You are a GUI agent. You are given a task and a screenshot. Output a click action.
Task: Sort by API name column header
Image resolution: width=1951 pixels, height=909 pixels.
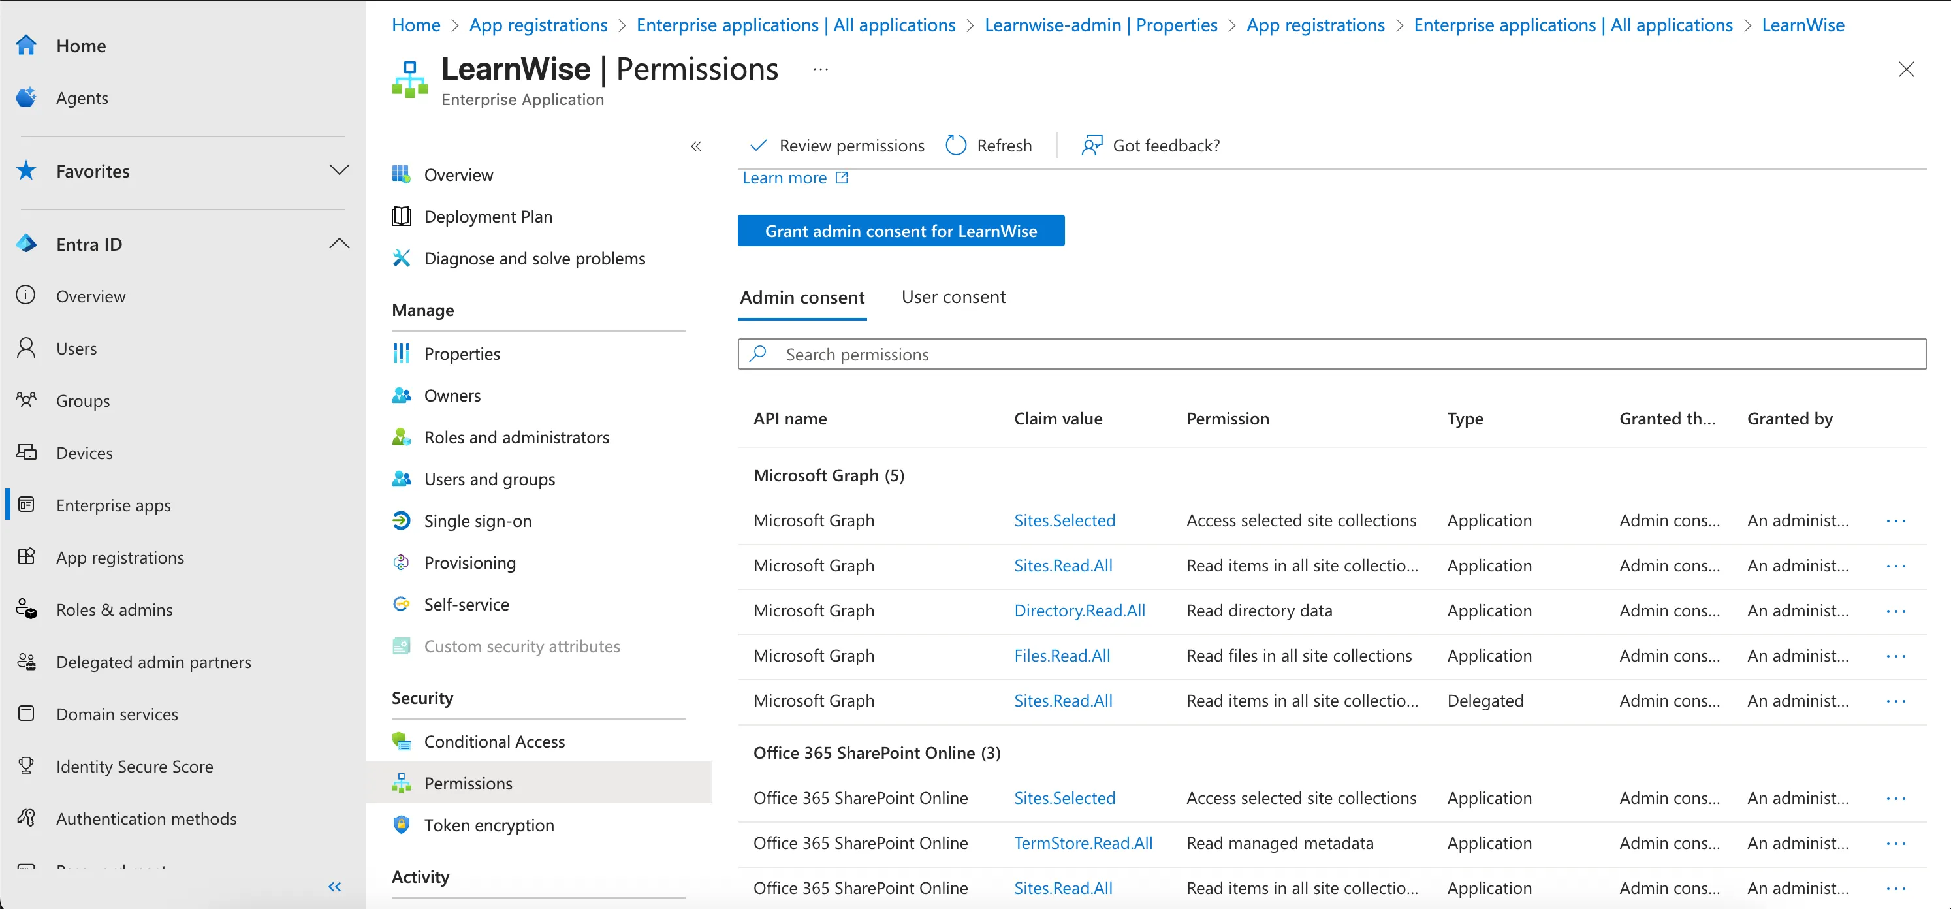pos(790,418)
